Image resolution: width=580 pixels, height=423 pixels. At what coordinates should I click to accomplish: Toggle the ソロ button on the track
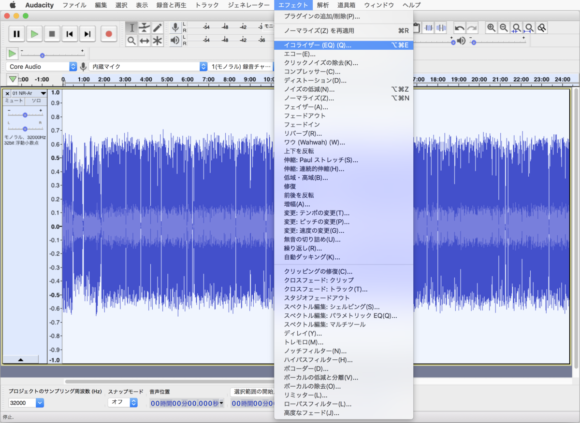36,101
